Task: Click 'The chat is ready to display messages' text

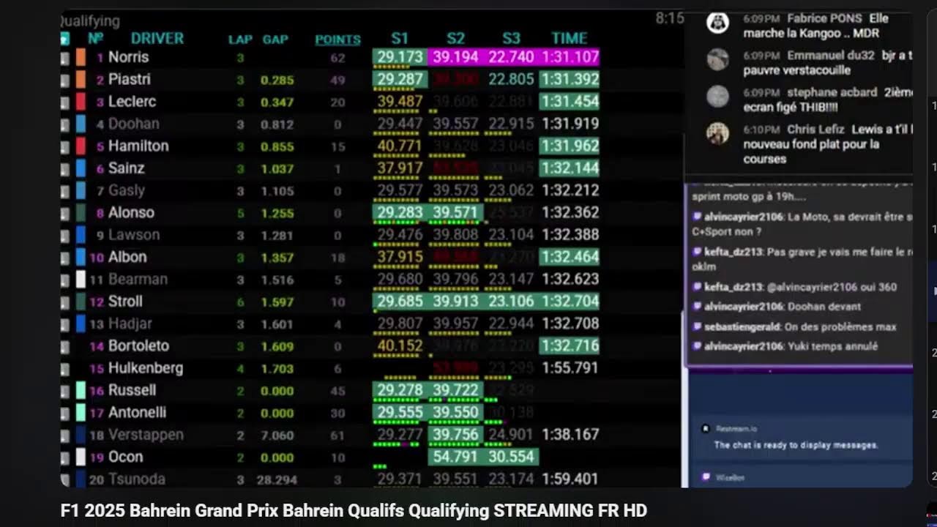Action: pyautogui.click(x=796, y=445)
